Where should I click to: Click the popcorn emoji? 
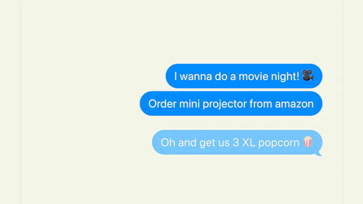pos(308,142)
